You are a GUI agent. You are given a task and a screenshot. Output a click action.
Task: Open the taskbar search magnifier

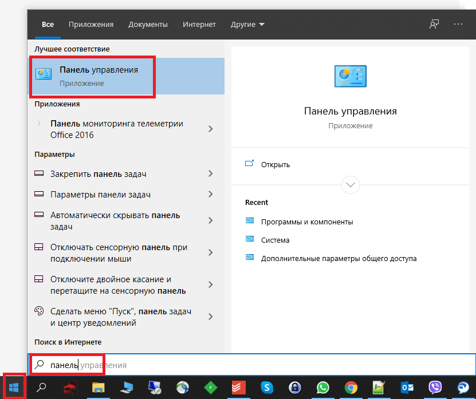tap(41, 387)
